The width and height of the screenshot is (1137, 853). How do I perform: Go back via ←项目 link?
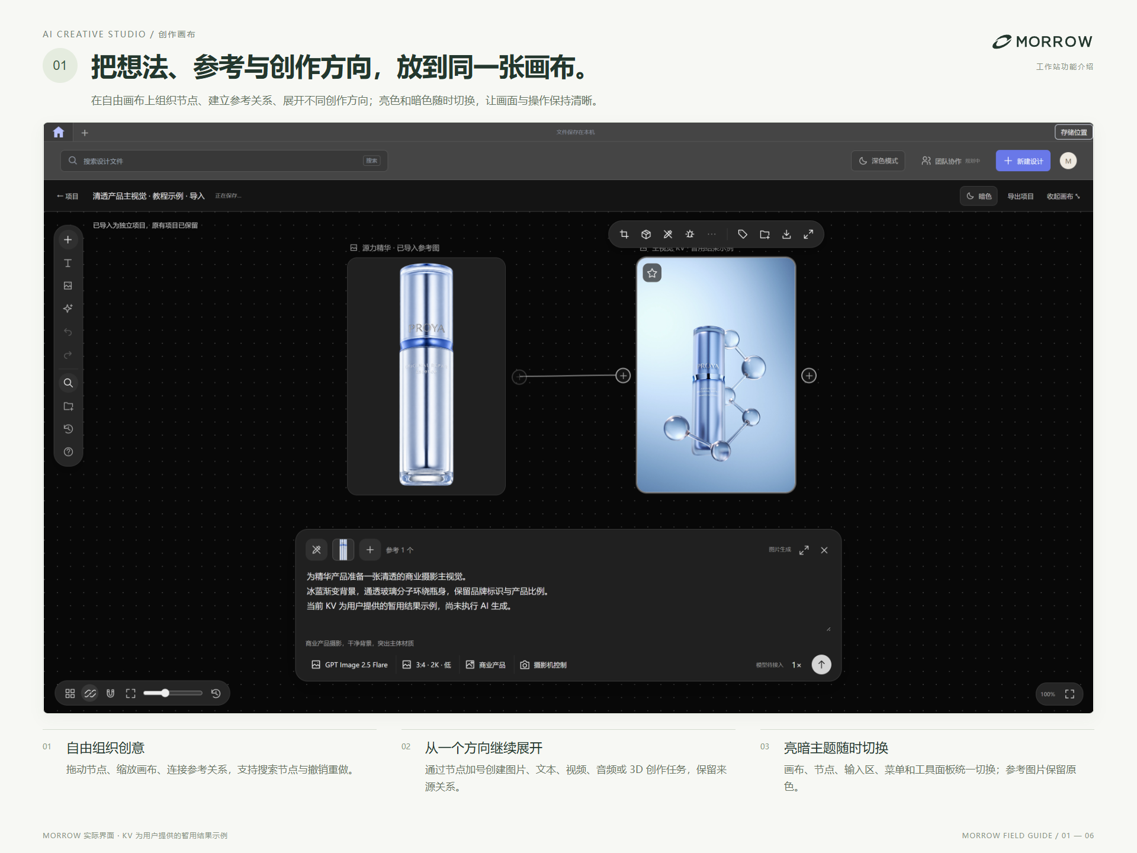click(x=68, y=196)
